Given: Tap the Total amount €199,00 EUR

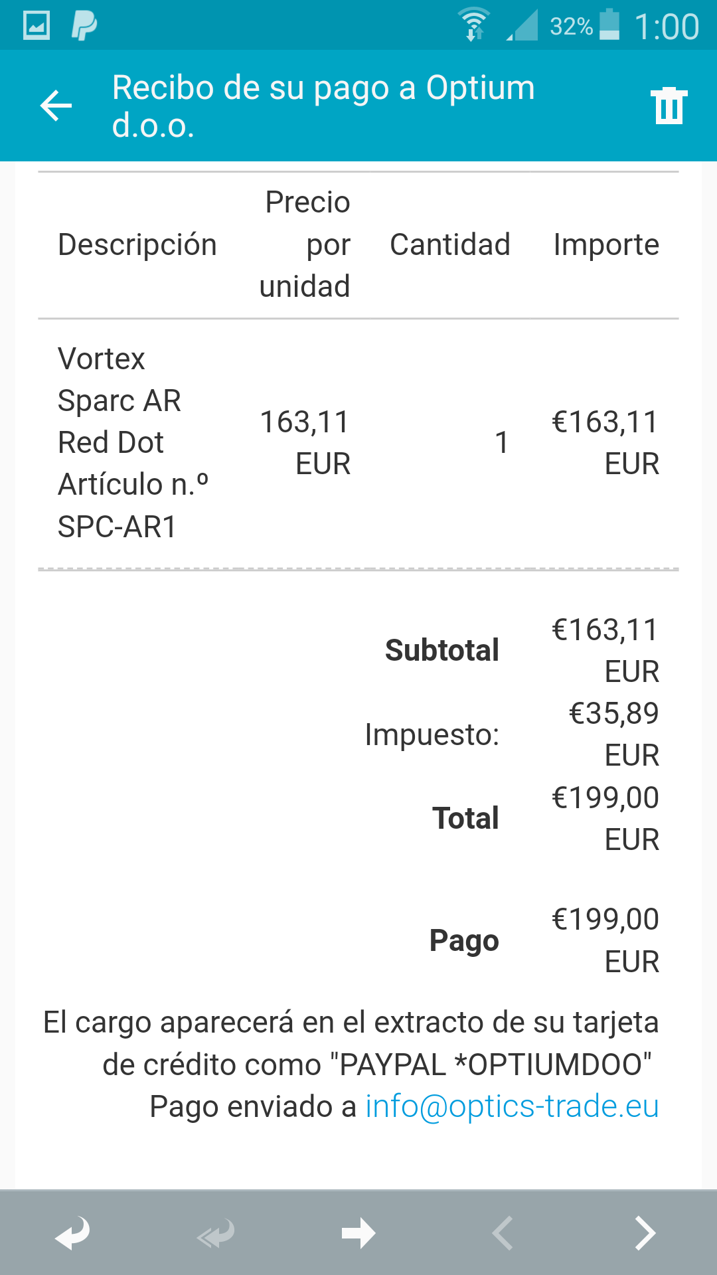Looking at the screenshot, I should coord(605,818).
